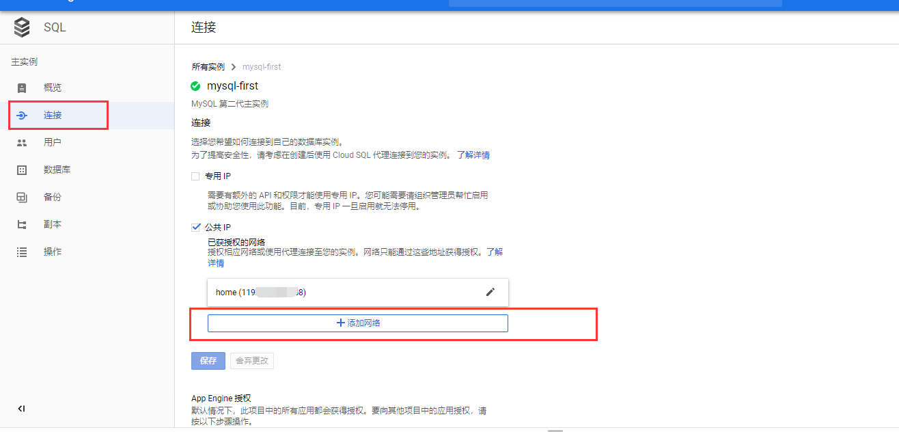This screenshot has height=432, width=899.
Task: Click the Databases (数据库) grid icon
Action: [x=22, y=170]
